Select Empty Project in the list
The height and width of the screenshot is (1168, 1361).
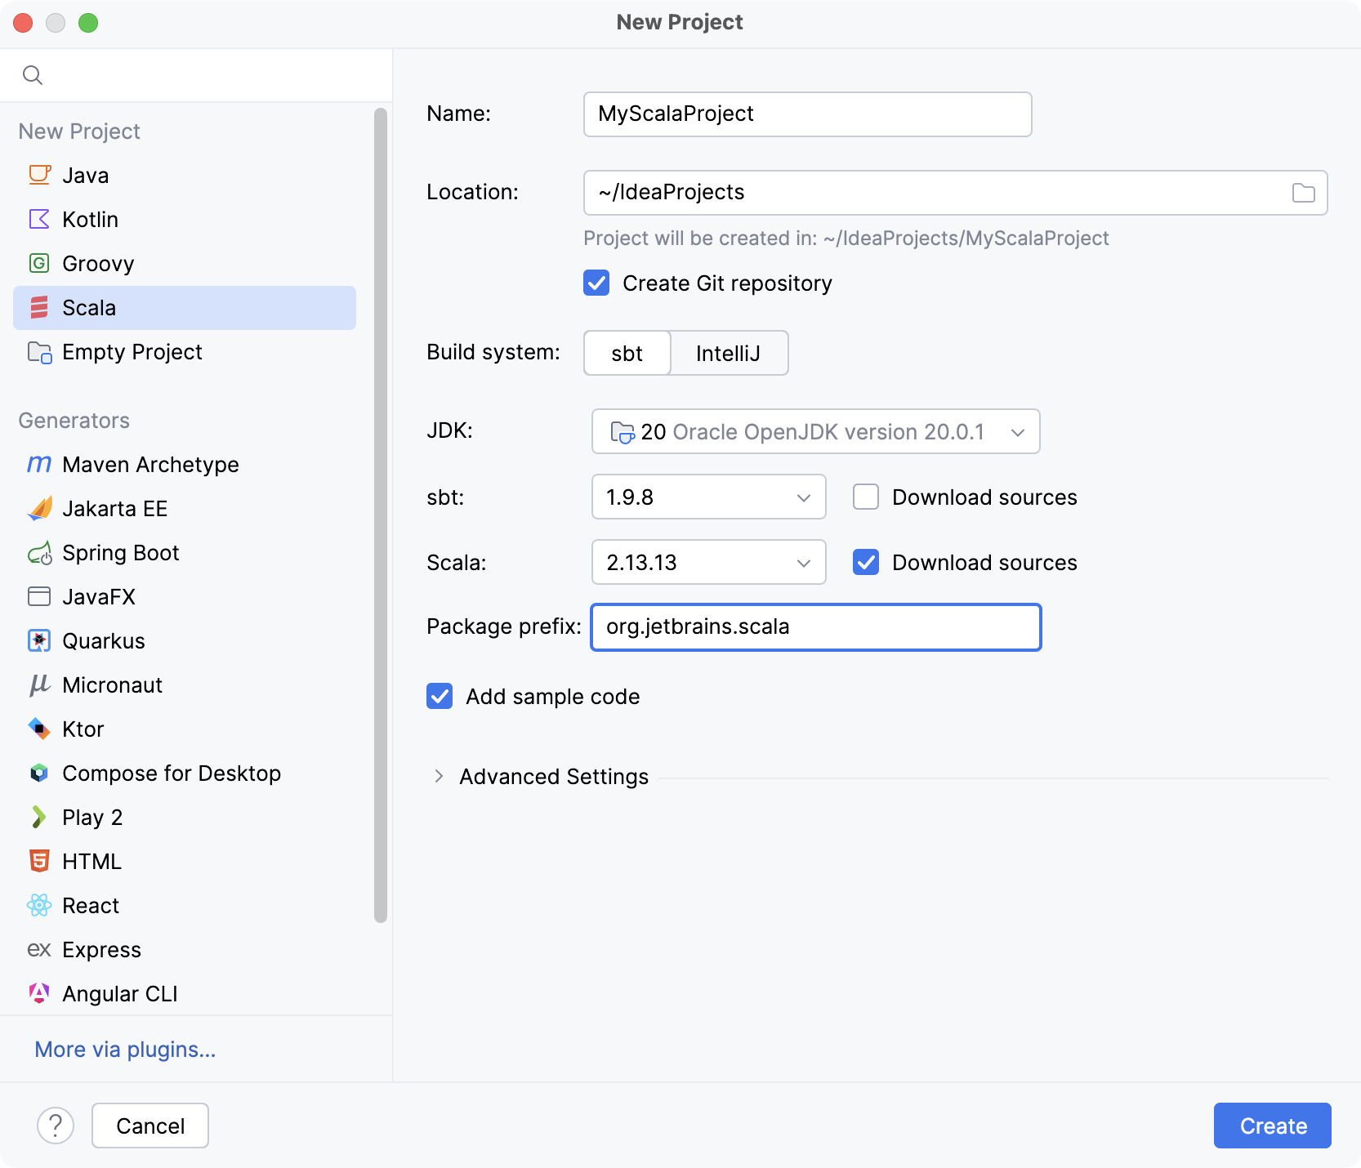[x=132, y=352]
